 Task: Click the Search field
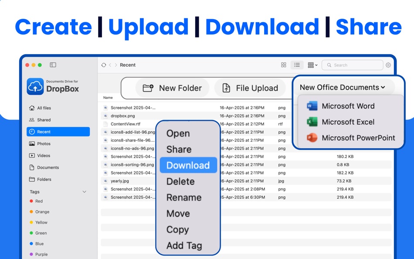(352, 65)
